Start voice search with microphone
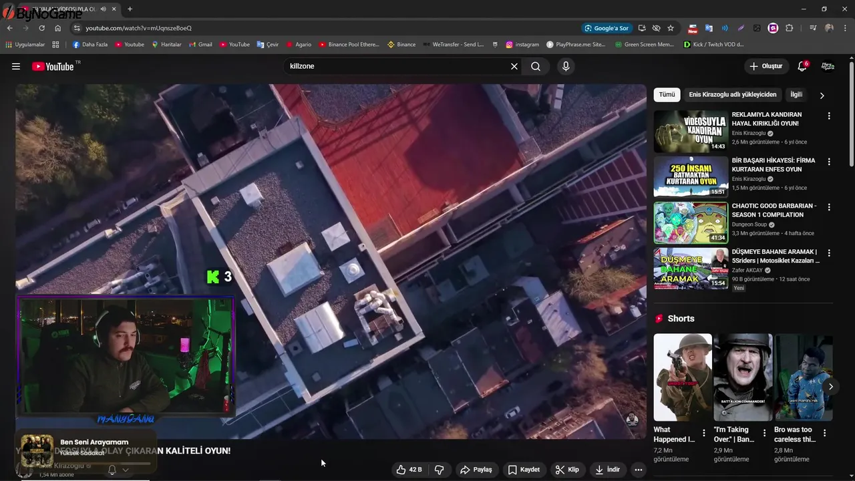The width and height of the screenshot is (855, 481). point(566,66)
